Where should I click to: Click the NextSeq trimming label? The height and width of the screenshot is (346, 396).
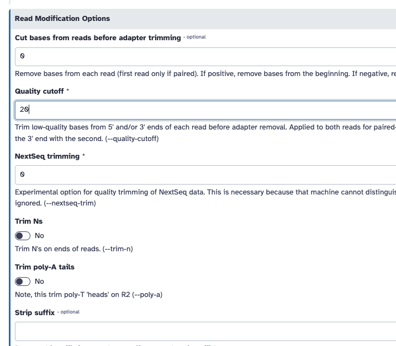click(47, 156)
